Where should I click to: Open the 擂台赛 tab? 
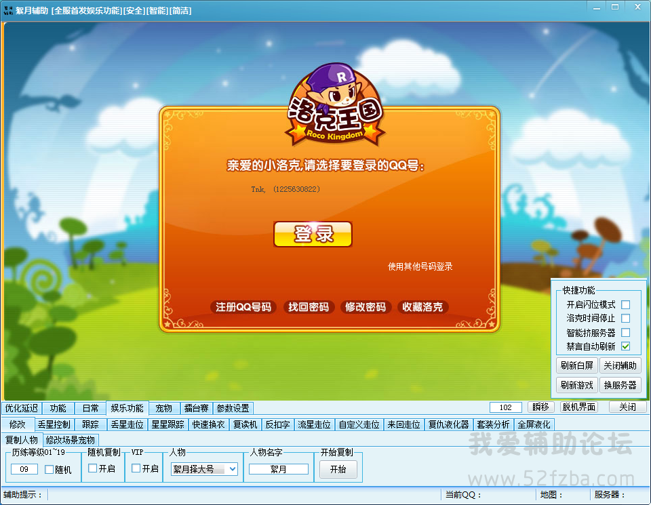point(197,408)
